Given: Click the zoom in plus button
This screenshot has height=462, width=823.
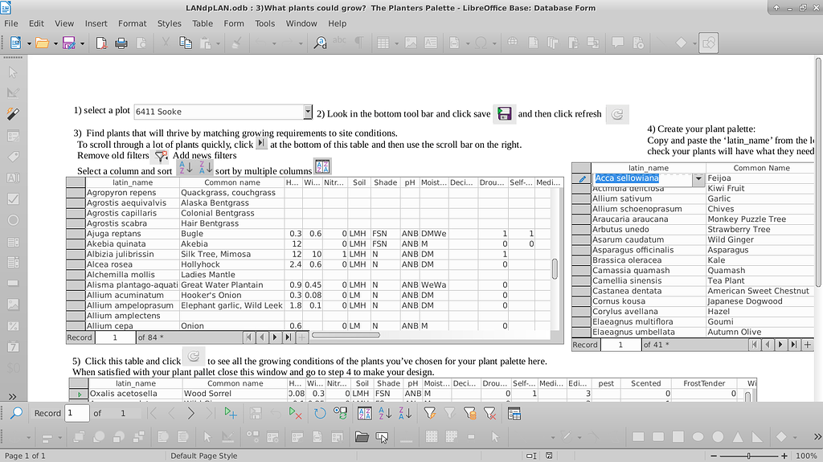Looking at the screenshot, I should point(784,456).
